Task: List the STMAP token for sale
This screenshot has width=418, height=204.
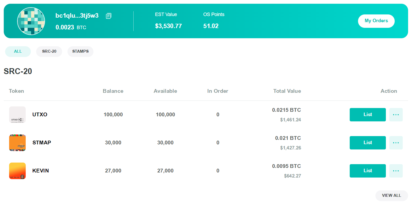Action: pos(368,143)
